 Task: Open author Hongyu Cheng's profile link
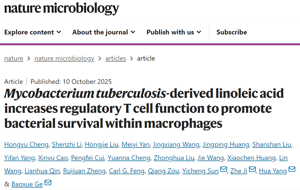point(26,144)
